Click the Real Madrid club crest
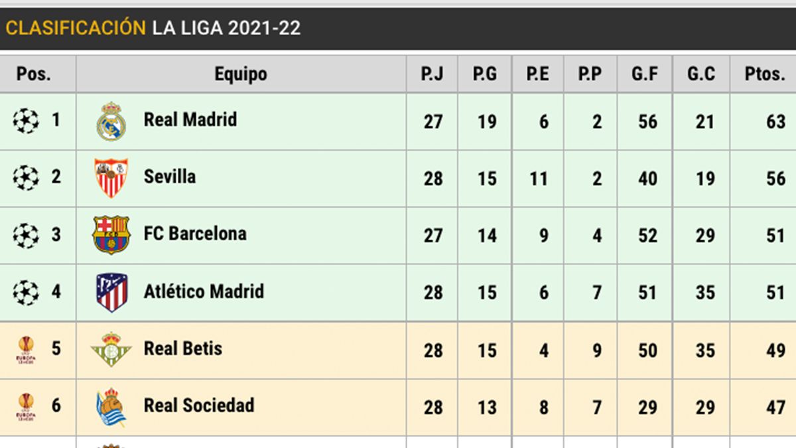Viewport: 796px width, 448px height. pos(111,121)
